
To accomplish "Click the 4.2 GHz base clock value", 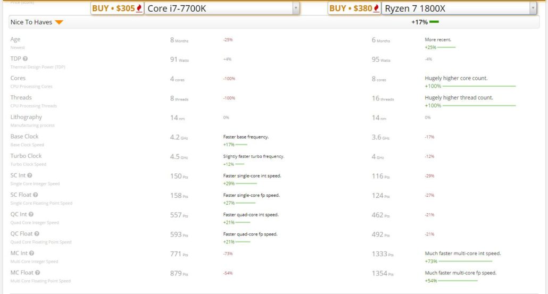I will point(179,137).
